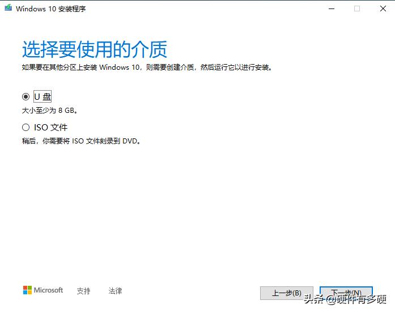This screenshot has height=313, width=395.
Task: Click the Windows 10 setup title icon
Action: point(8,8)
